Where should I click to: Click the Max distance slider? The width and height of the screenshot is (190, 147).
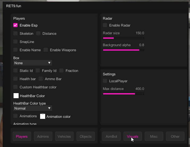(x=123, y=94)
